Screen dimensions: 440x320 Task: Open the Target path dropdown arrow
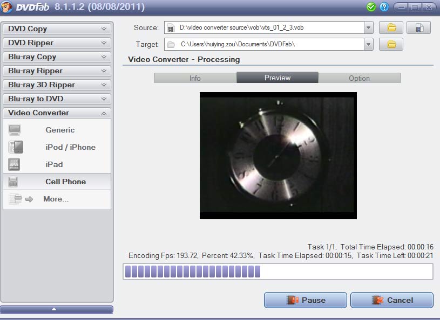point(368,44)
